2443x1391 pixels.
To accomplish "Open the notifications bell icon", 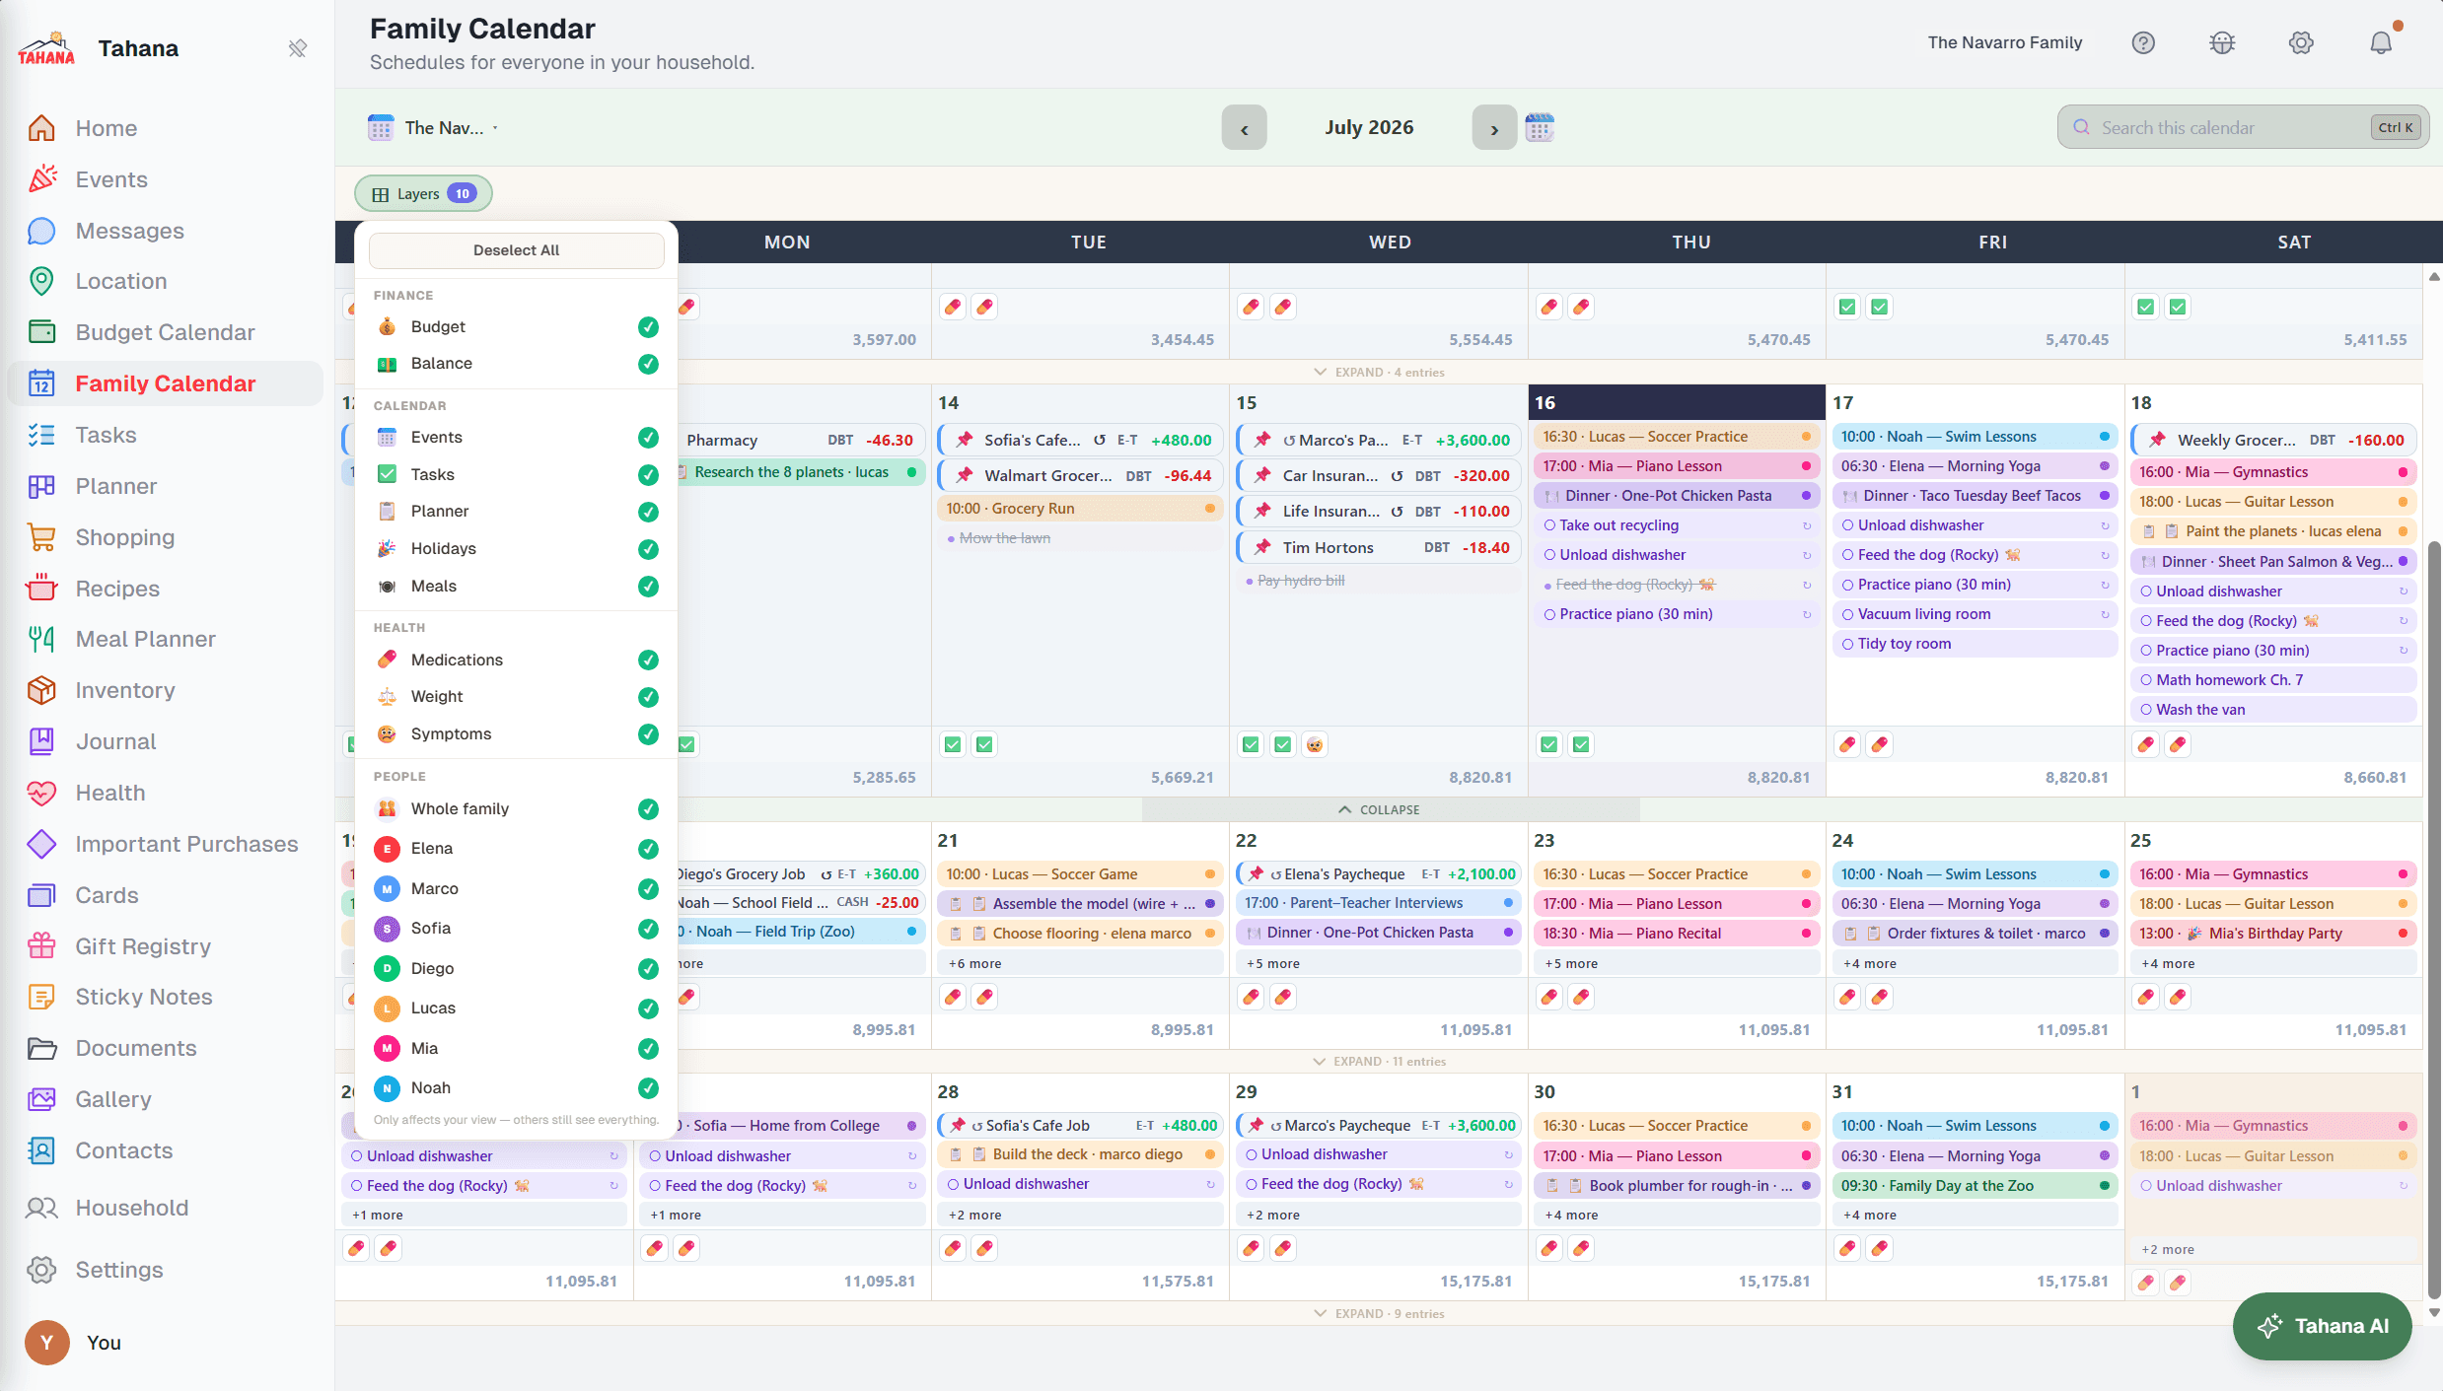I will coord(2381,42).
